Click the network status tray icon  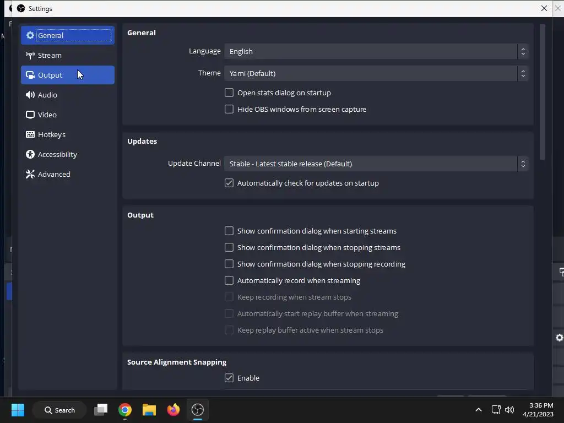[496, 410]
